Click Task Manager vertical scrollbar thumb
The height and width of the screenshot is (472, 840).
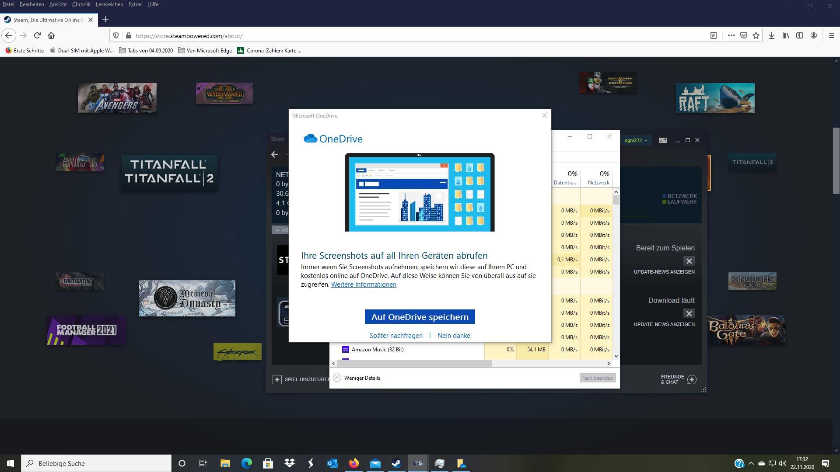[616, 200]
